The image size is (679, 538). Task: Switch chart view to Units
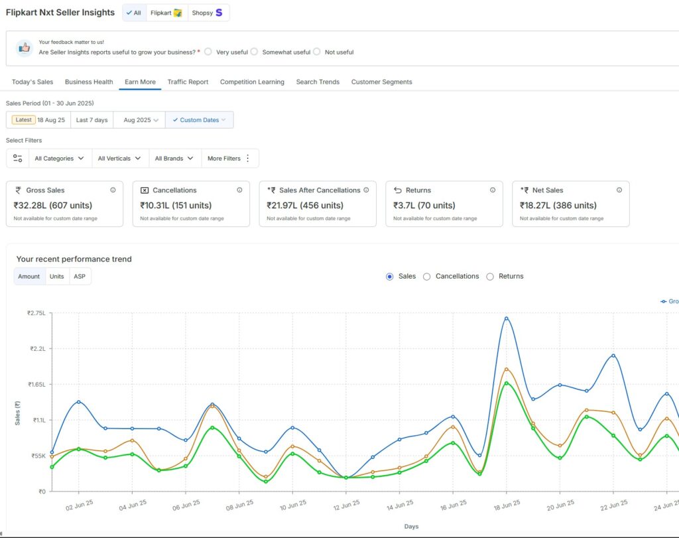57,277
